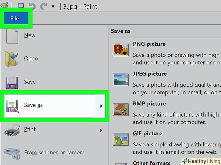This screenshot has width=221, height=165.
Task: Click the PNG picture flower icon
Action: tap(121, 50)
